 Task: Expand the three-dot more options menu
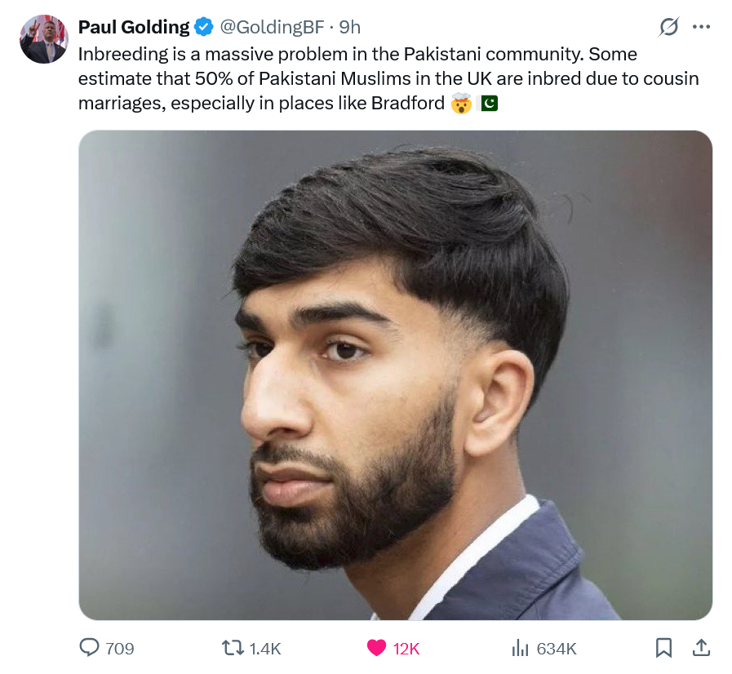(701, 27)
